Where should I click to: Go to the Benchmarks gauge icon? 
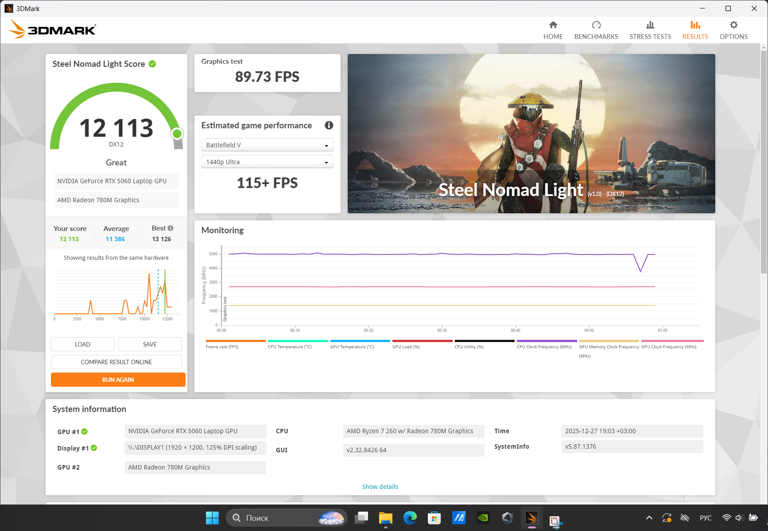coord(596,25)
